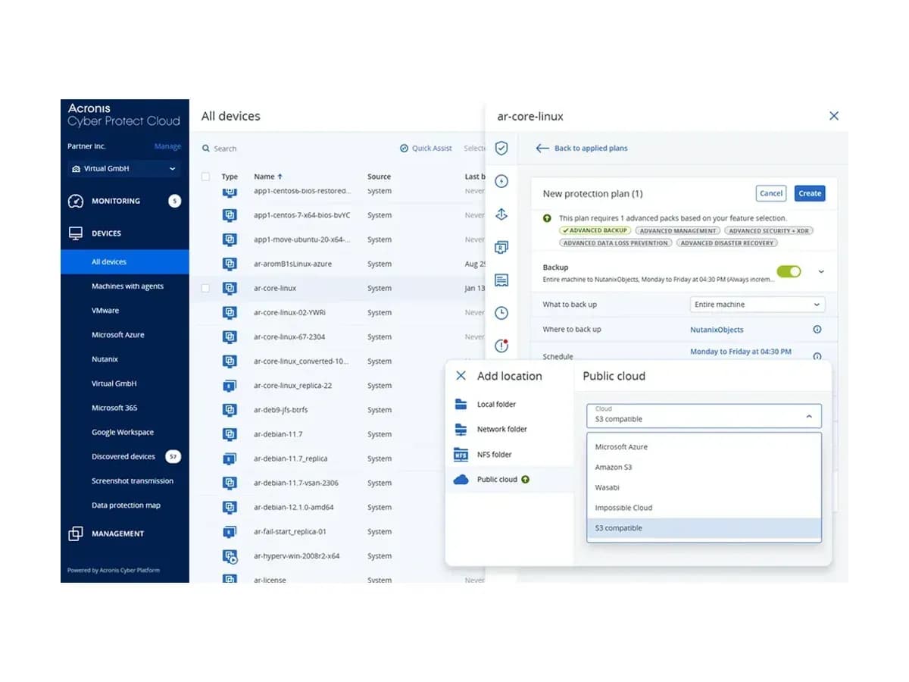The width and height of the screenshot is (909, 682).
Task: Click the device type icon for ar-hyperv-win-2008r2-x64
Action: click(x=230, y=556)
